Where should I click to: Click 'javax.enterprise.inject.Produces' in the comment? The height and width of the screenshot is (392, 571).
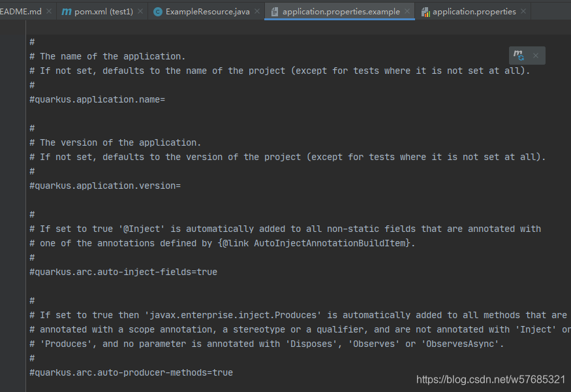point(233,315)
